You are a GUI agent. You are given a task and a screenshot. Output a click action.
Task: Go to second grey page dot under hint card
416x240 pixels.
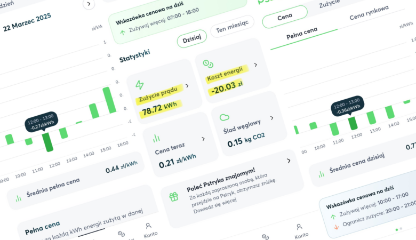tap(401, 228)
